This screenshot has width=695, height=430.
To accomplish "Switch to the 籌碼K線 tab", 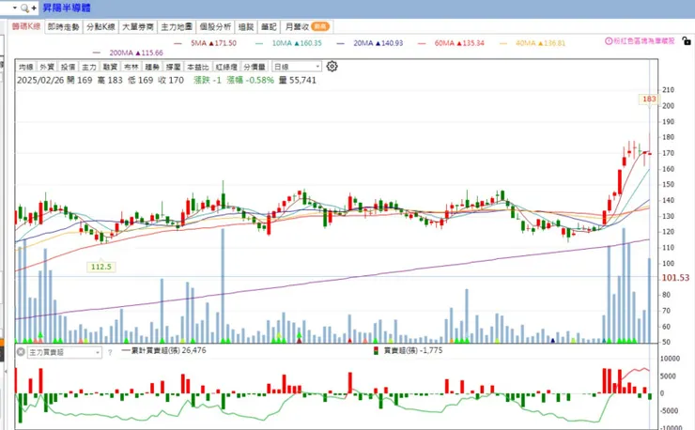I will pos(26,26).
